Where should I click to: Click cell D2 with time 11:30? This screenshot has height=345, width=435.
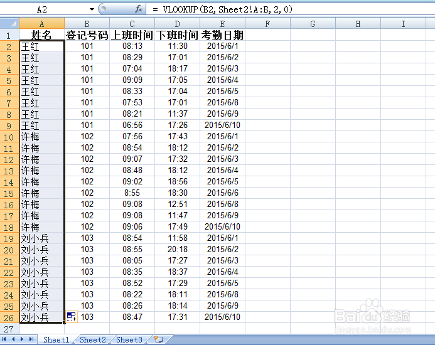coord(178,46)
